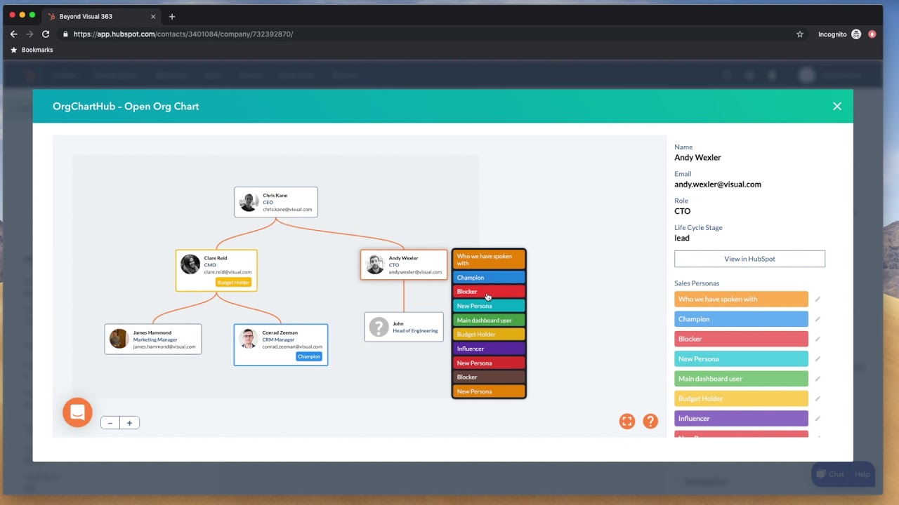Pick the teal New Persona popup entry
The height and width of the screenshot is (505, 899).
coord(489,306)
